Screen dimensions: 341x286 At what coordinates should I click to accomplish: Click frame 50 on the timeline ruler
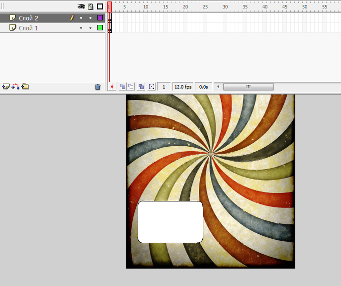point(305,7)
